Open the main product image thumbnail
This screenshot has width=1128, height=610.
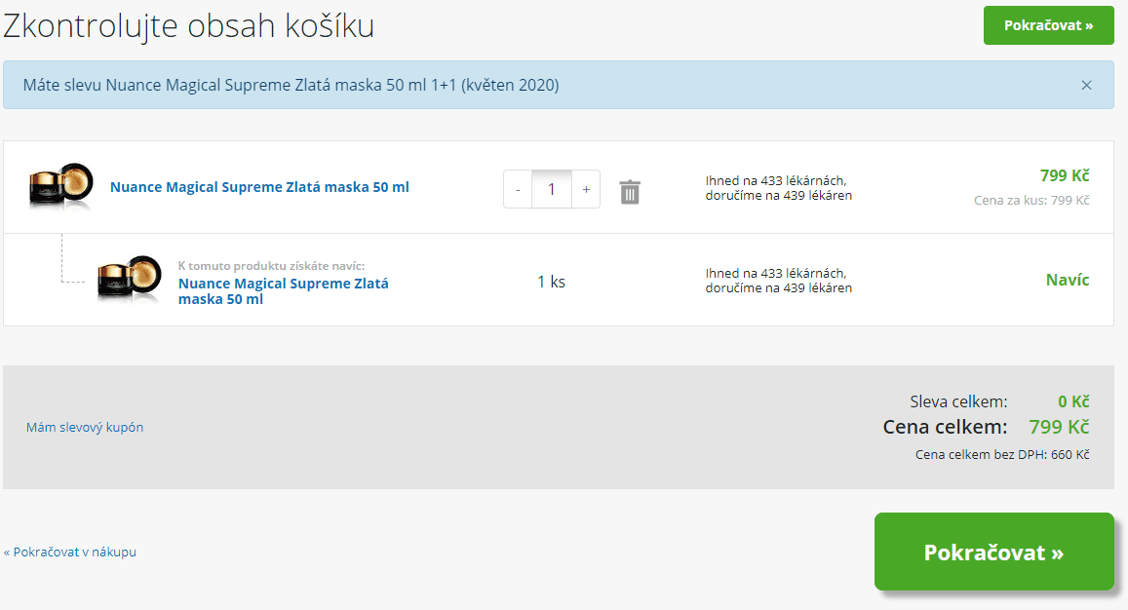coord(61,186)
